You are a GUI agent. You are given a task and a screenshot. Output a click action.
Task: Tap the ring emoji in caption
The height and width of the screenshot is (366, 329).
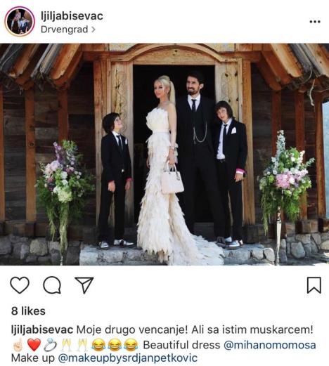[51, 345]
